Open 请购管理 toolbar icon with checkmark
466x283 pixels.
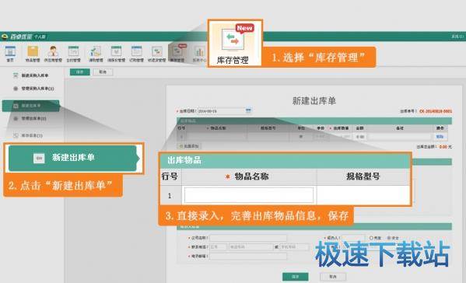click(96, 54)
